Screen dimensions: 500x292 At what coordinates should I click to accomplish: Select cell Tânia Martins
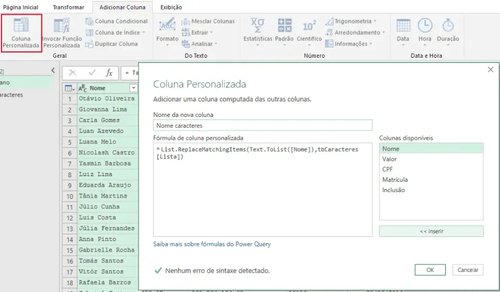(108, 196)
